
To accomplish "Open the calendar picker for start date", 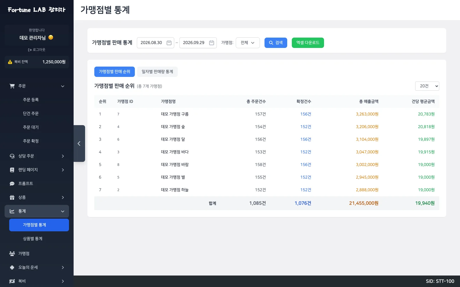I will 169,43.
